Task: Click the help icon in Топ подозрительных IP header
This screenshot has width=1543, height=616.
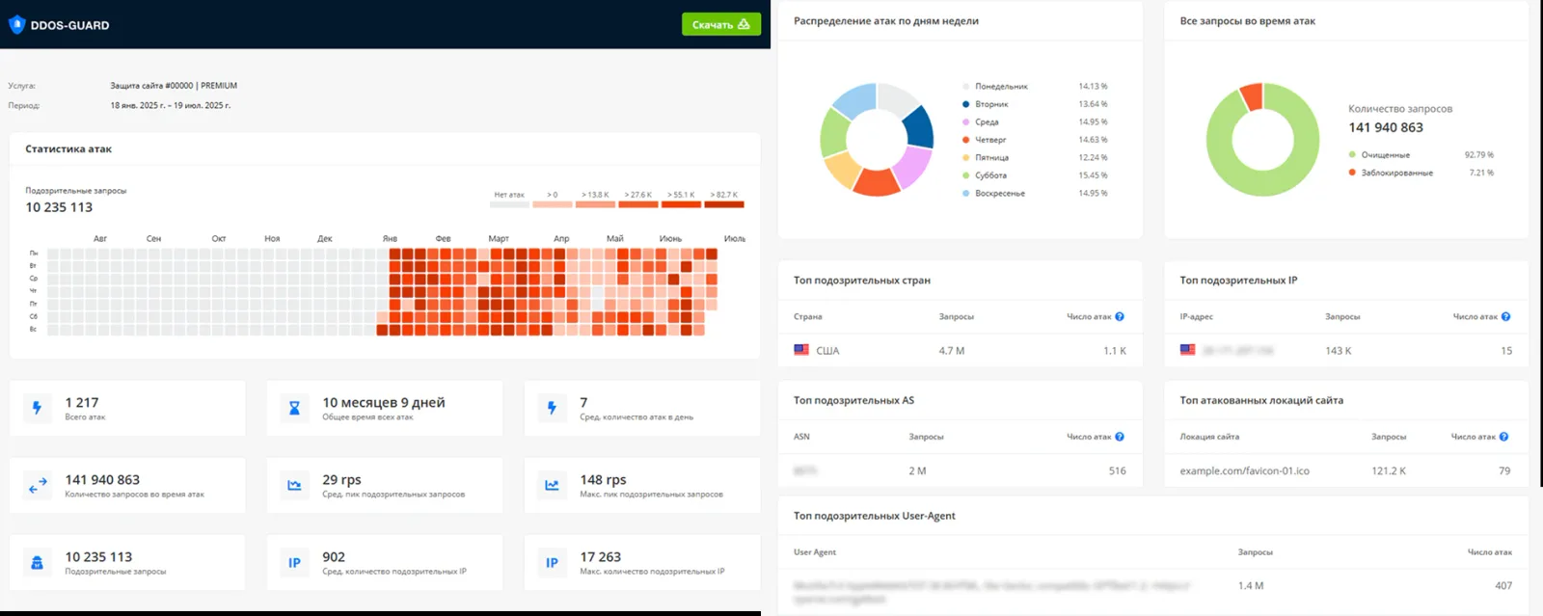Action: [1505, 316]
